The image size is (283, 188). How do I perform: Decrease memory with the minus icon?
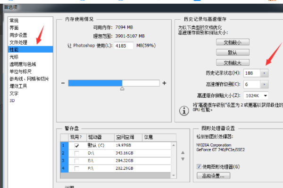tap(63, 83)
